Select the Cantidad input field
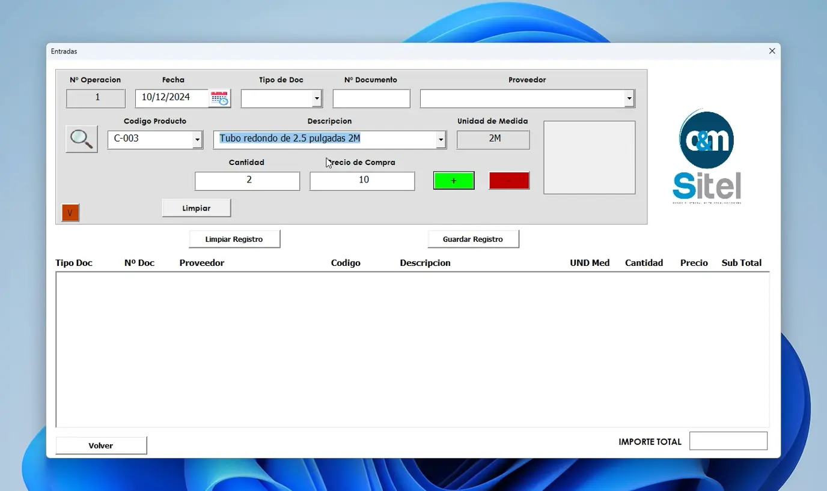Viewport: 827px width, 491px height. tap(247, 181)
